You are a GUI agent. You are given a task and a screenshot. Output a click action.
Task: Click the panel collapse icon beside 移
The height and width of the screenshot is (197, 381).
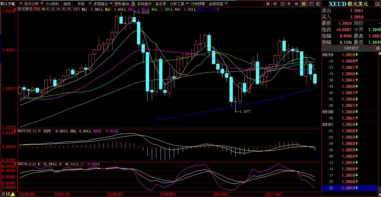[311, 4]
